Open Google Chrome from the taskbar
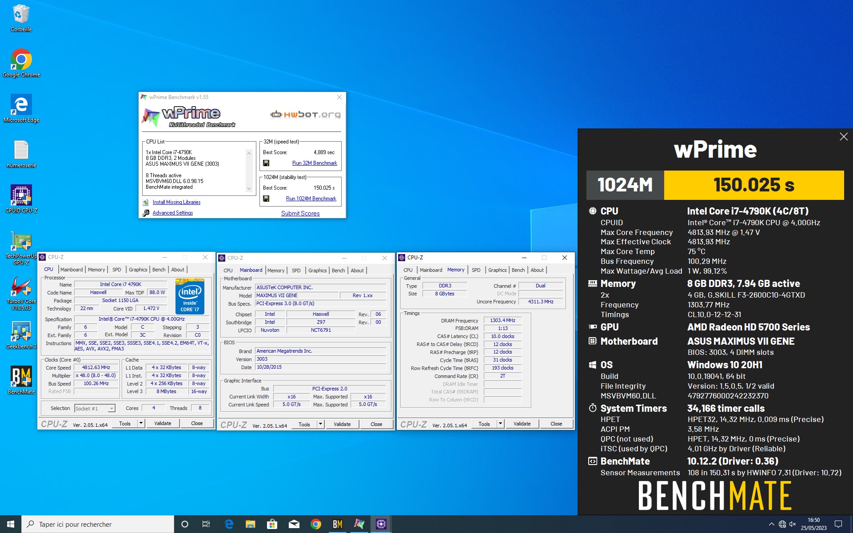853x533 pixels. pos(315,524)
